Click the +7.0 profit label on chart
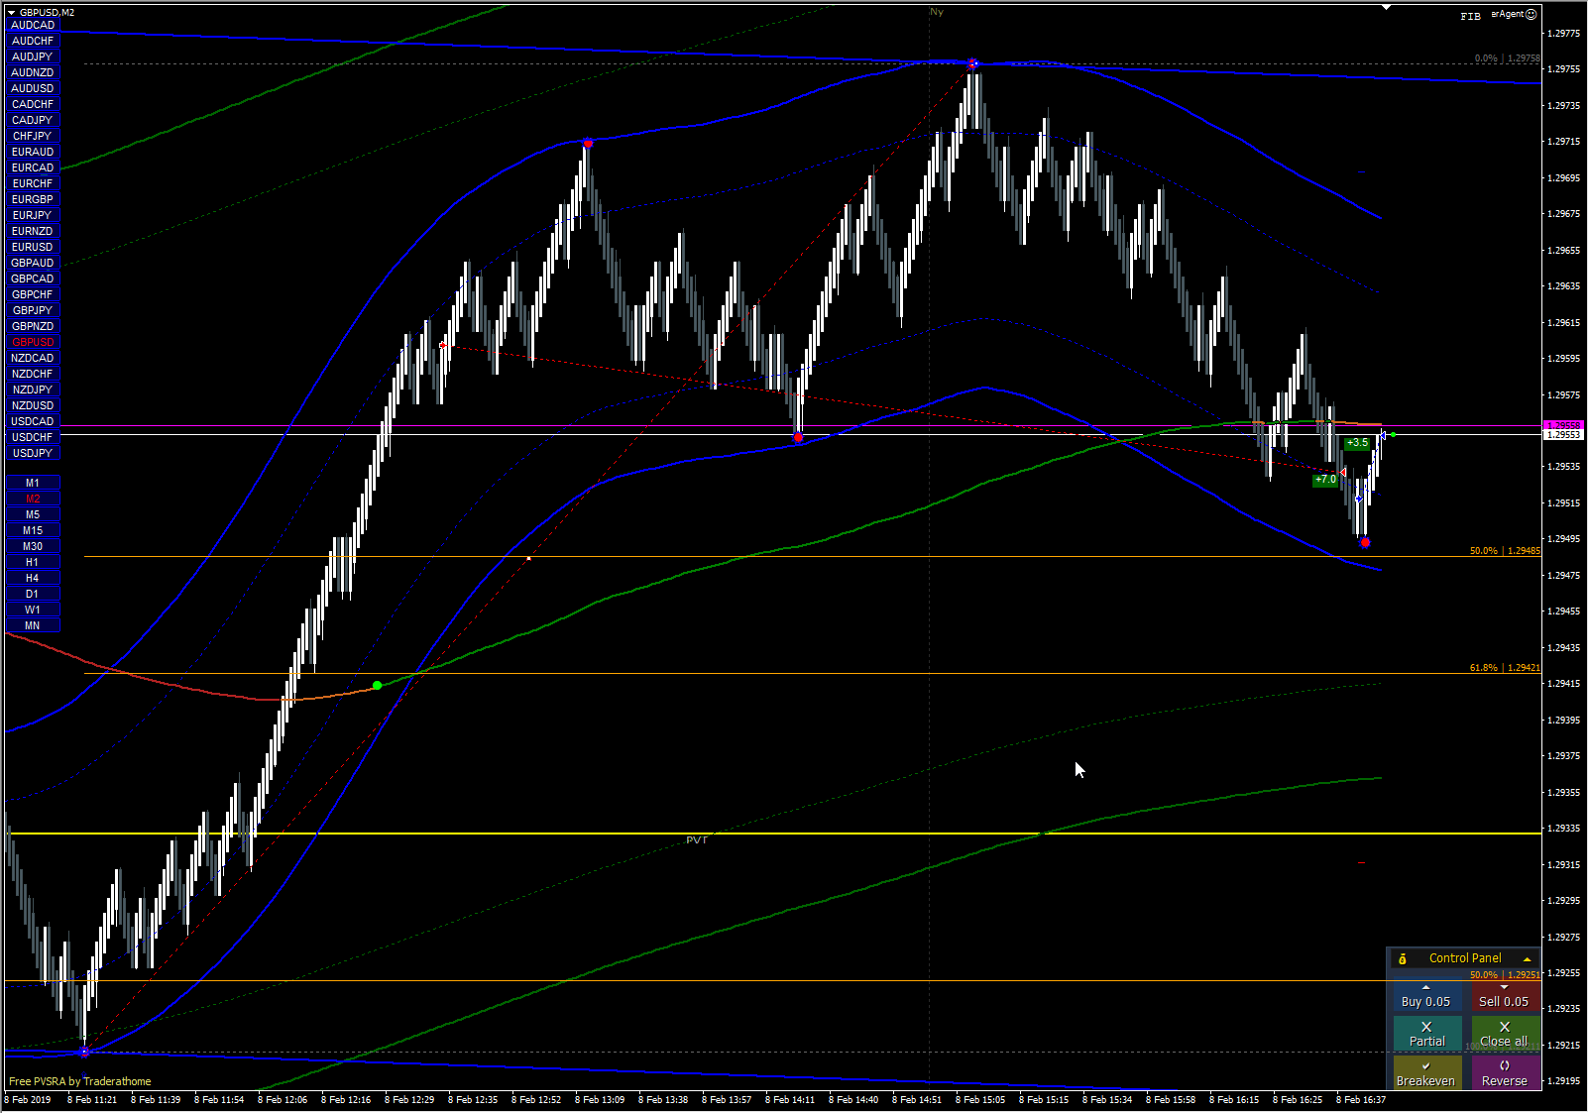1589x1113 pixels. (x=1325, y=480)
